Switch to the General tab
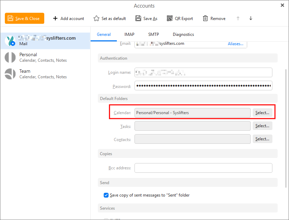 pos(104,34)
